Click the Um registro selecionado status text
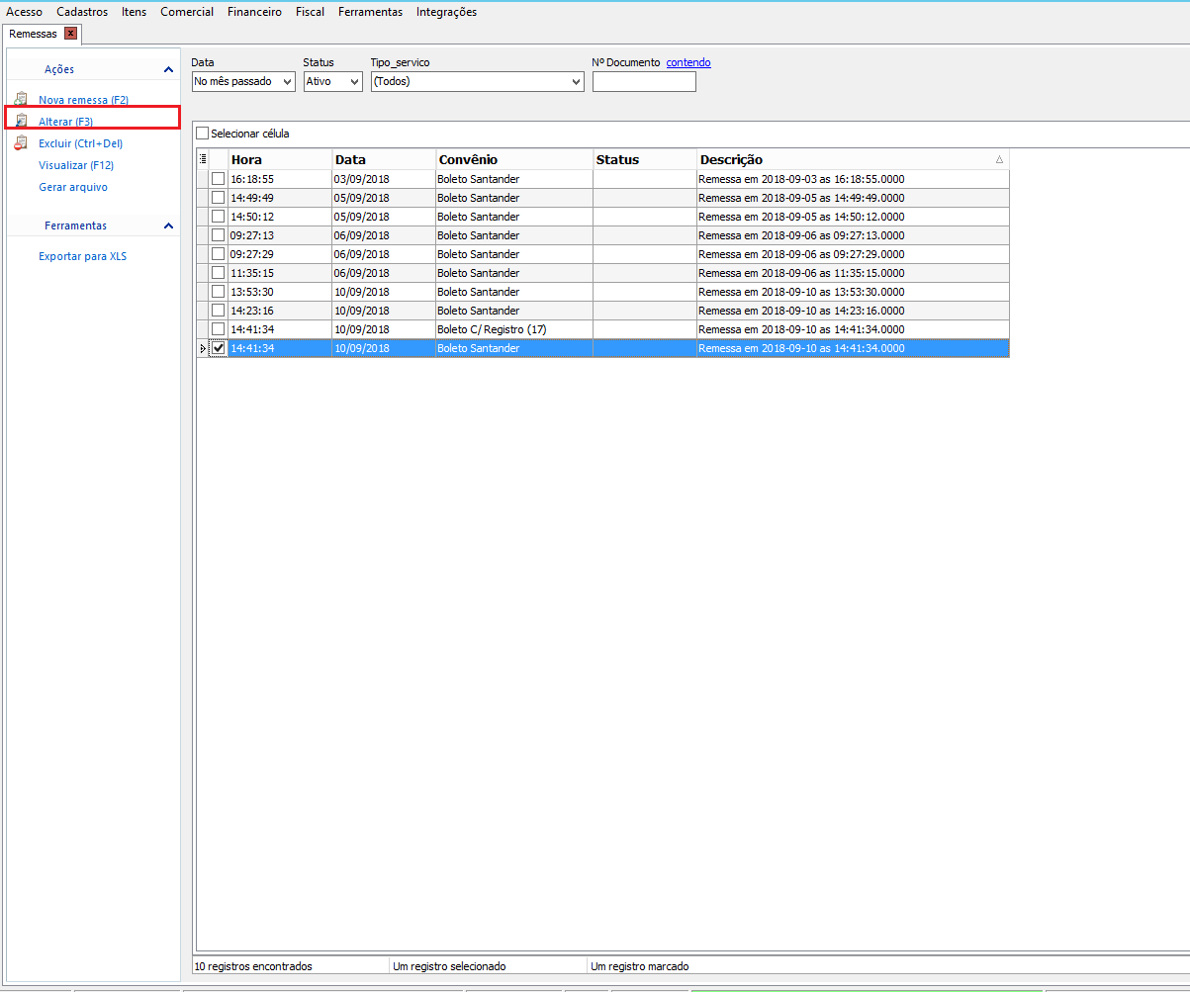The height and width of the screenshot is (992, 1190). pyautogui.click(x=449, y=966)
